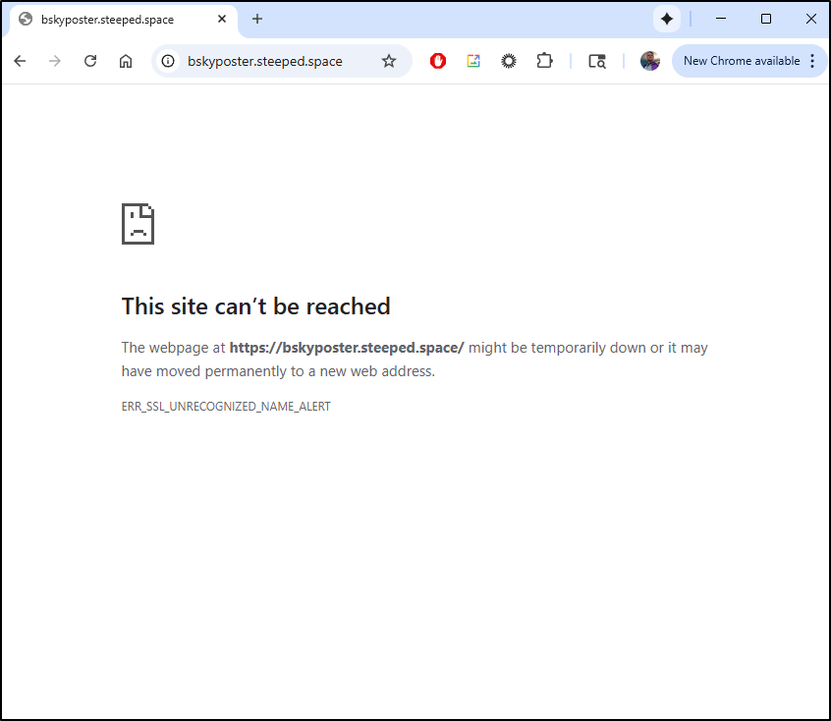
Task: Open the red Opera-style extension icon
Action: [x=438, y=61]
